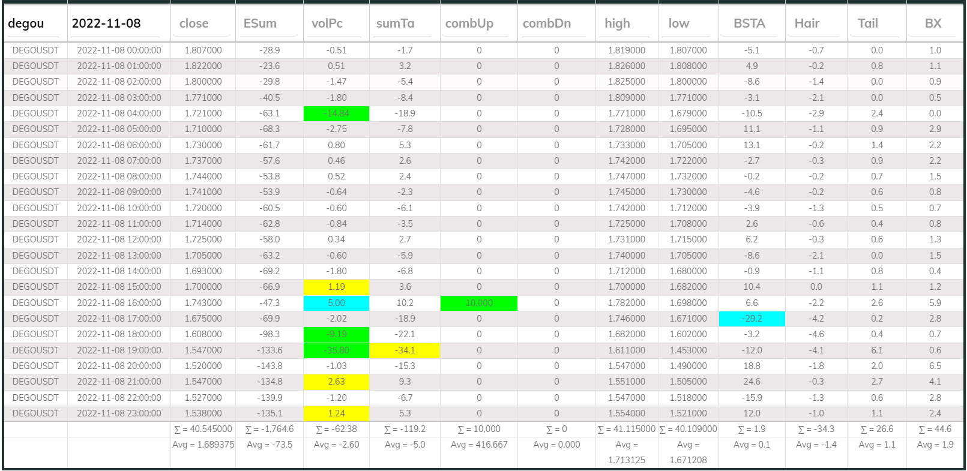Click the degou symbol filter field
This screenshot has width=967, height=471.
click(34, 23)
